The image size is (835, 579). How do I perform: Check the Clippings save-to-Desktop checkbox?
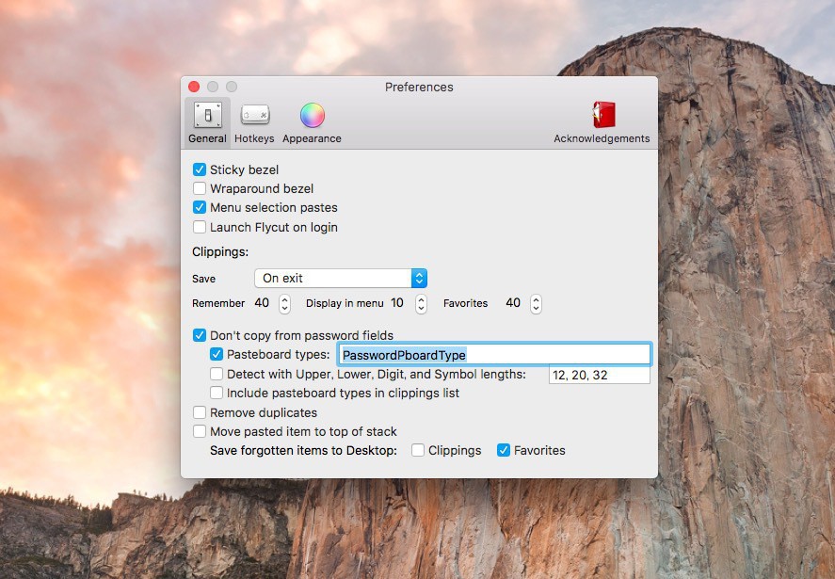click(418, 450)
